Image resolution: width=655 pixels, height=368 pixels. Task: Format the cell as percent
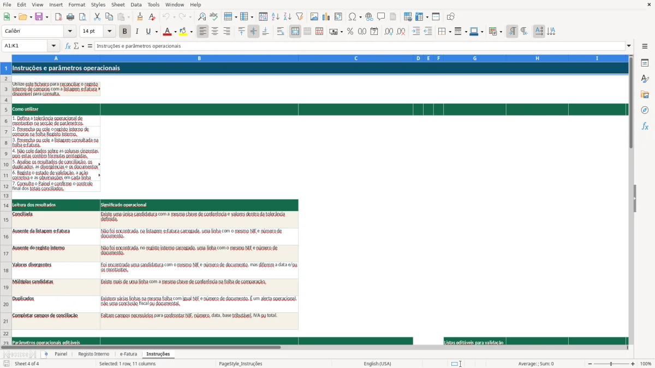point(350,32)
